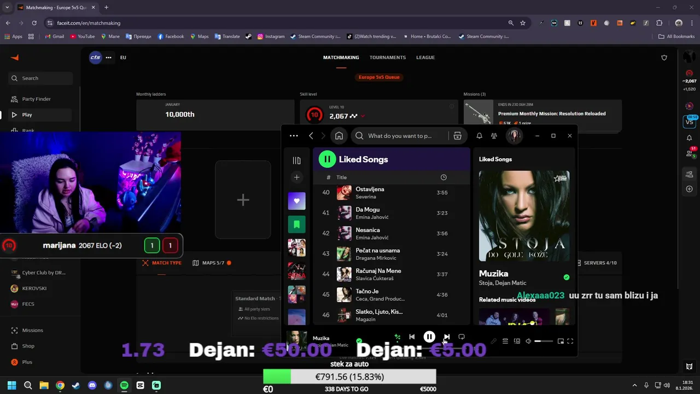Image resolution: width=700 pixels, height=394 pixels.
Task: Pause the currently playing Spotify song
Action: click(x=429, y=337)
